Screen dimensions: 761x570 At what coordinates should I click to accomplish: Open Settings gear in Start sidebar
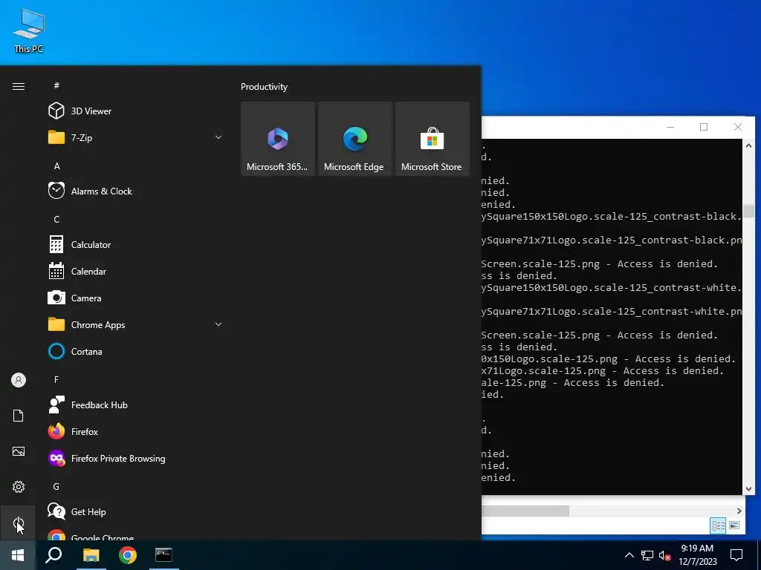tap(19, 487)
